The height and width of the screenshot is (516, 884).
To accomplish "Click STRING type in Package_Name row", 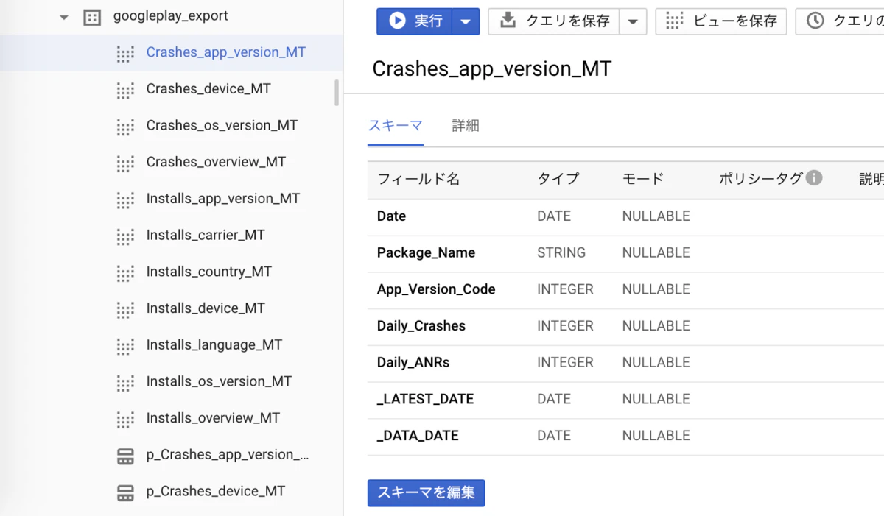I will tap(561, 252).
